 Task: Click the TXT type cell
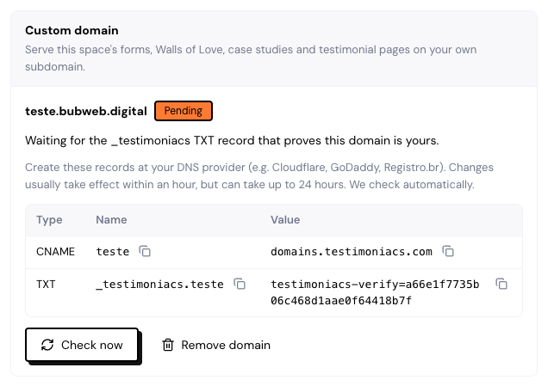[x=46, y=285]
